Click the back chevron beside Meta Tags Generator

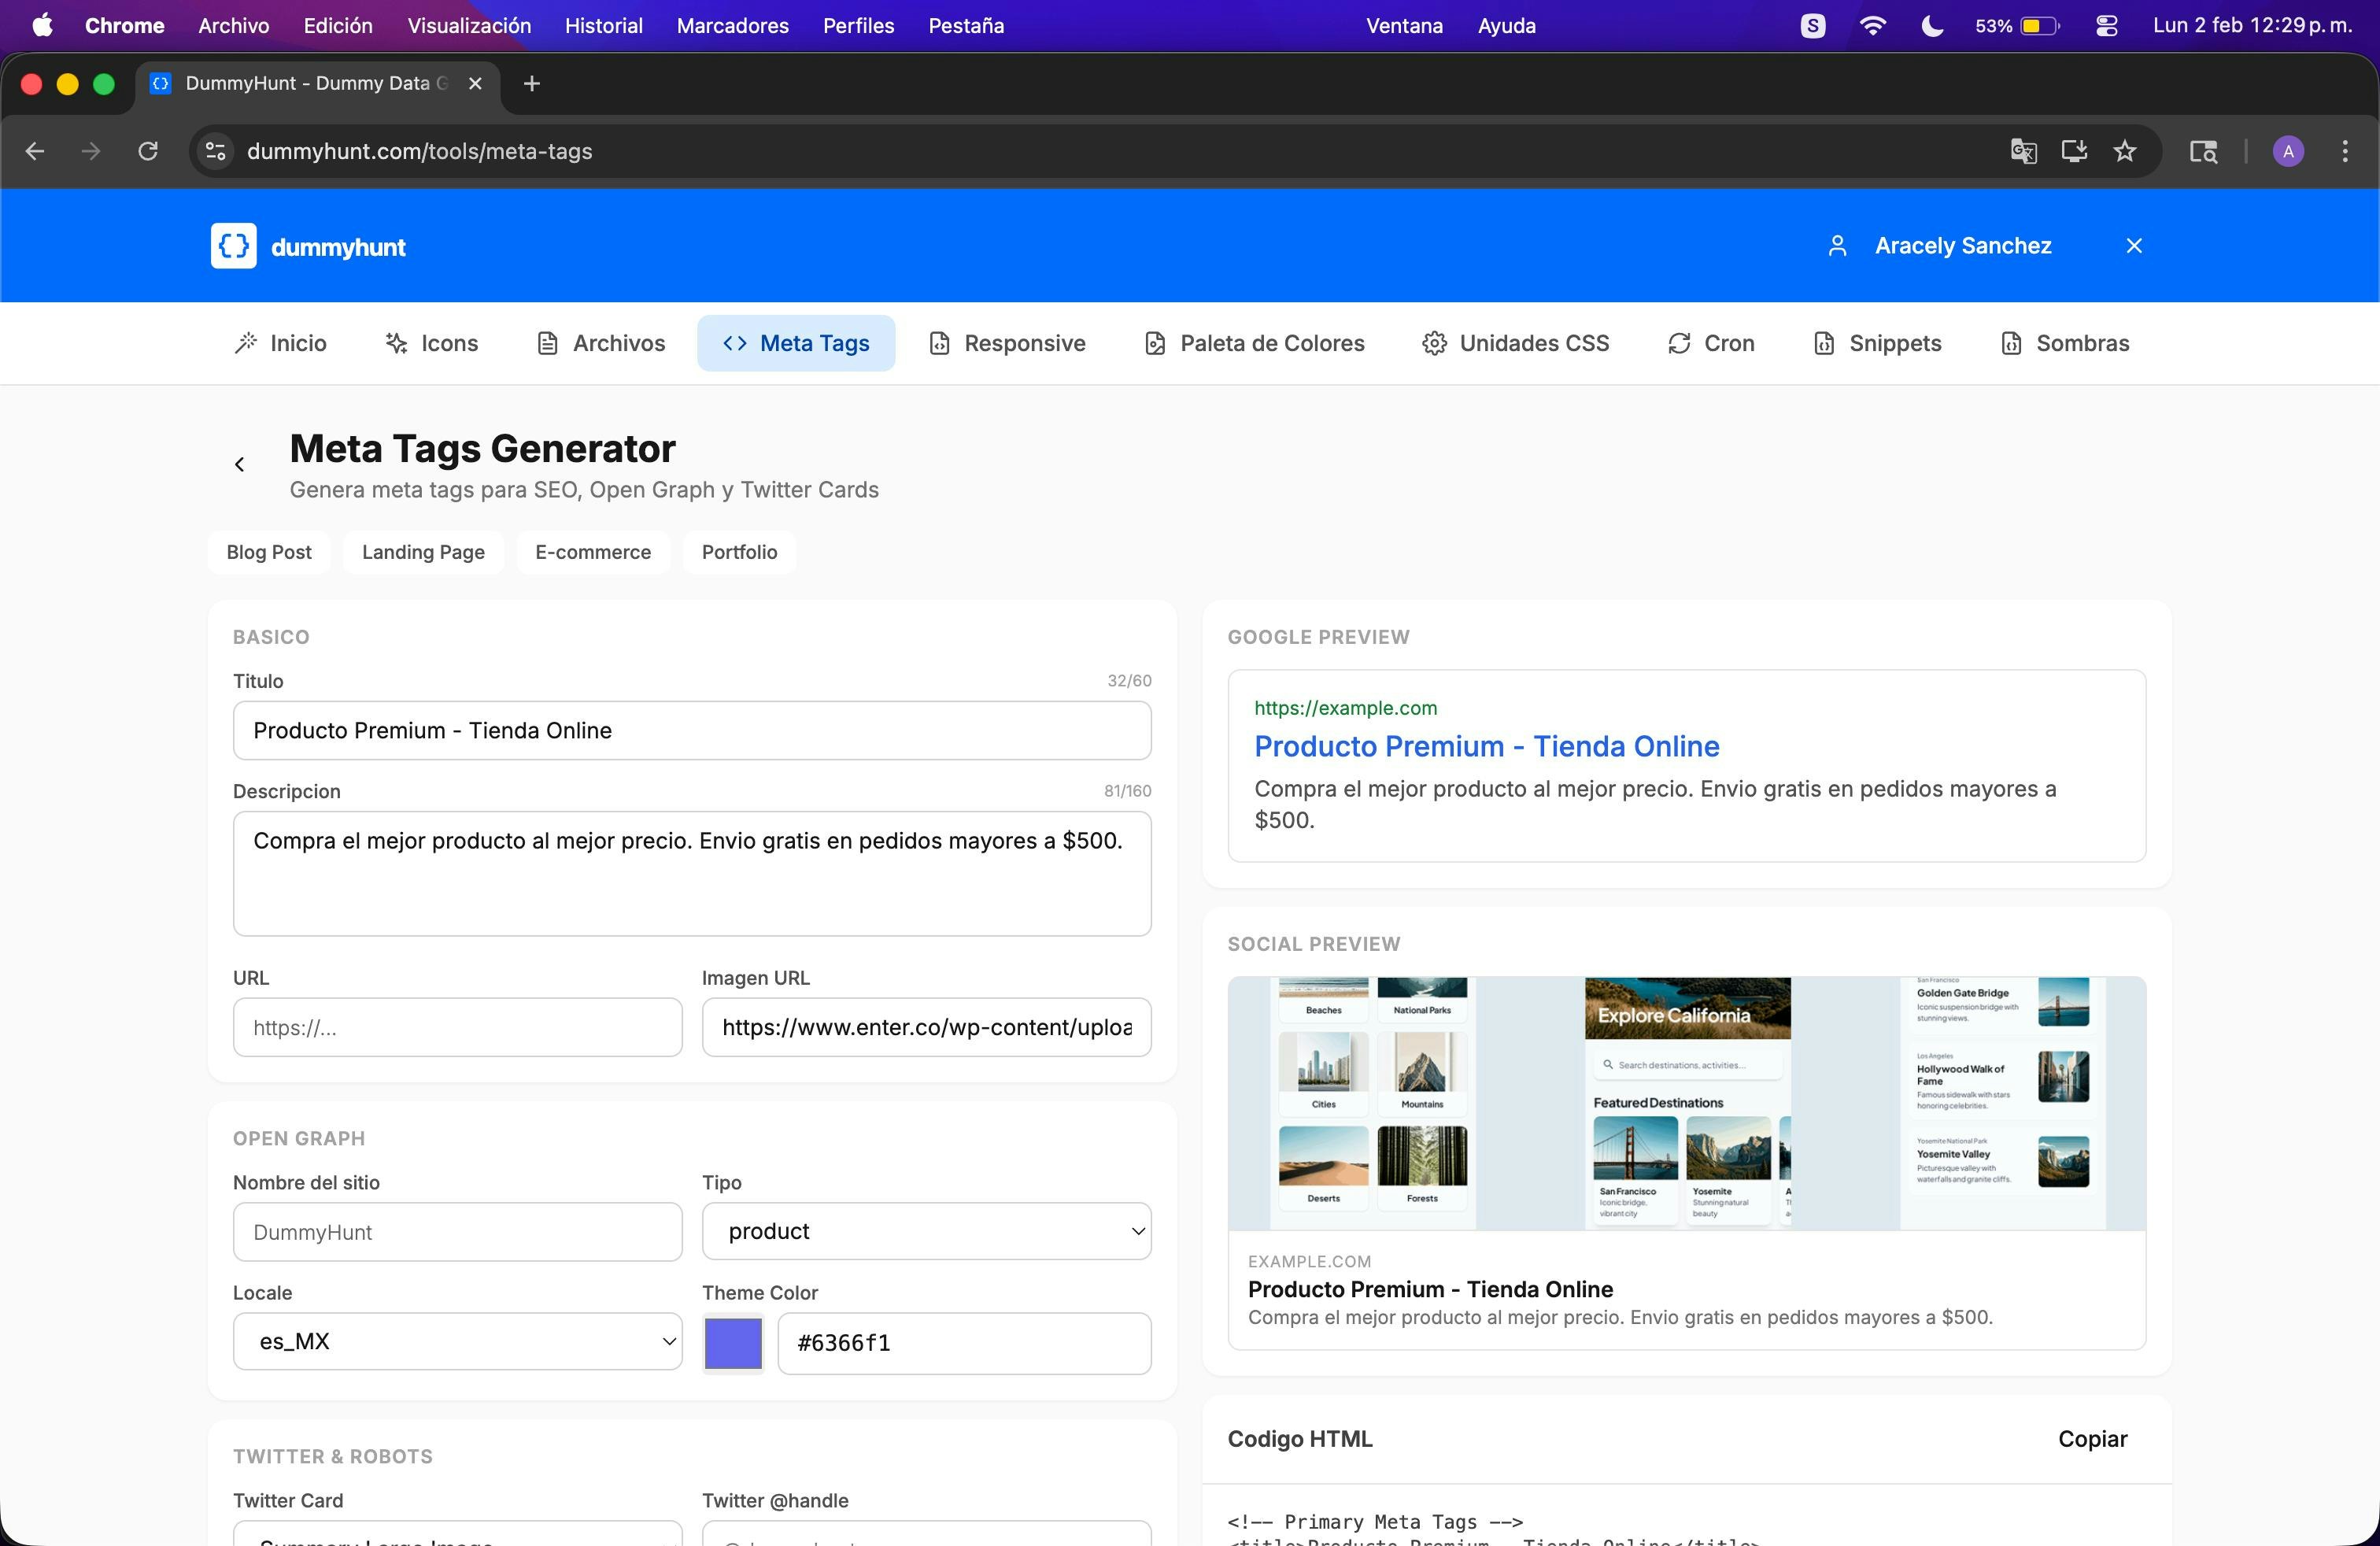[239, 464]
